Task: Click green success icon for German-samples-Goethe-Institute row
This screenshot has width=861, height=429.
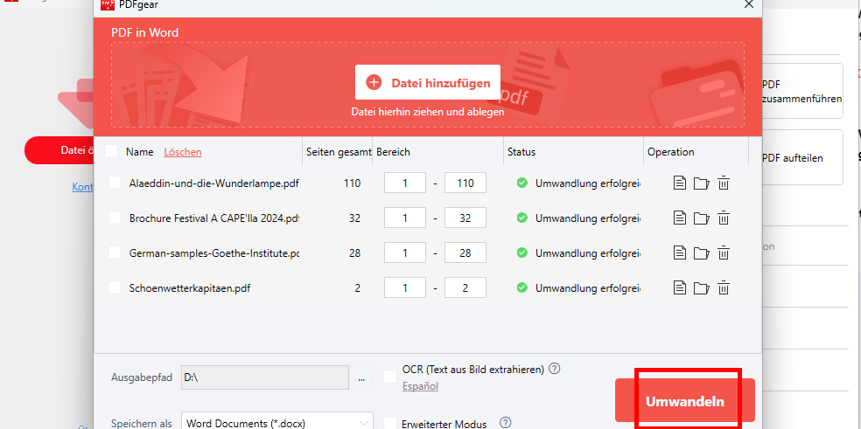Action: tap(522, 253)
